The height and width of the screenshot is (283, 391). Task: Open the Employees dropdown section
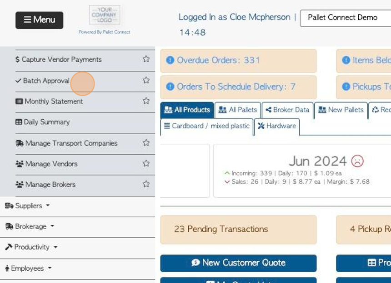point(29,268)
